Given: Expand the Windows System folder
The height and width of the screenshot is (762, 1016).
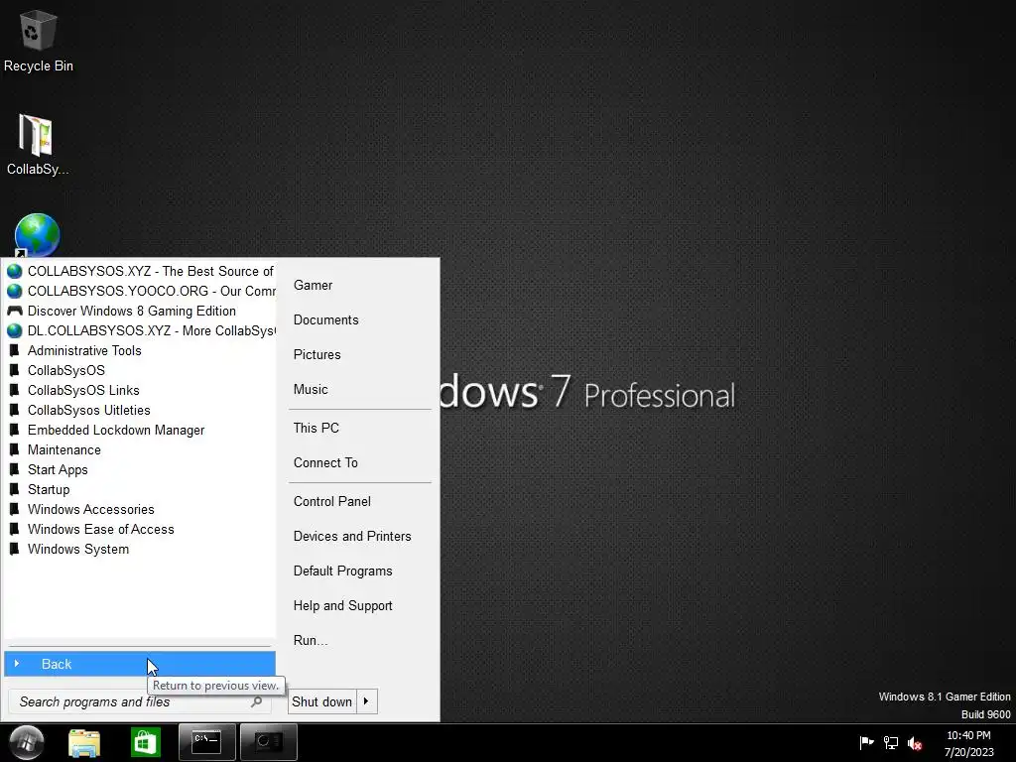Looking at the screenshot, I should click(140, 549).
